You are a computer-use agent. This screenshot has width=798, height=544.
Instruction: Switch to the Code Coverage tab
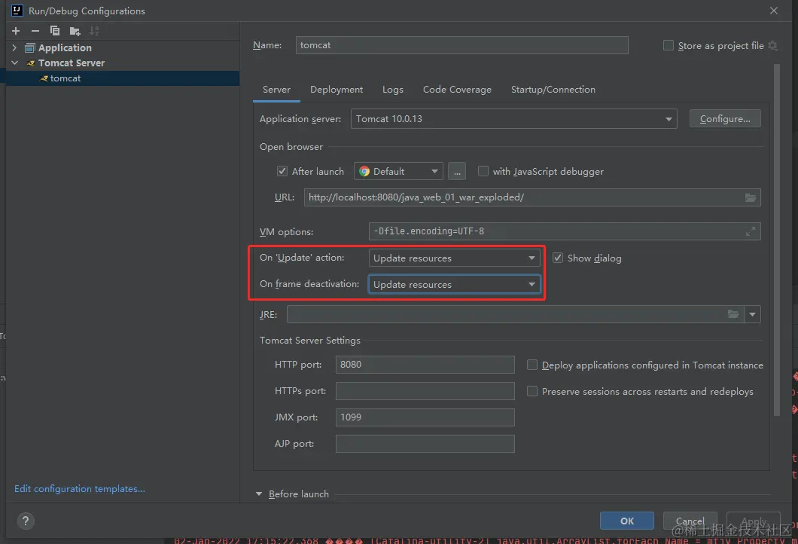click(x=457, y=90)
